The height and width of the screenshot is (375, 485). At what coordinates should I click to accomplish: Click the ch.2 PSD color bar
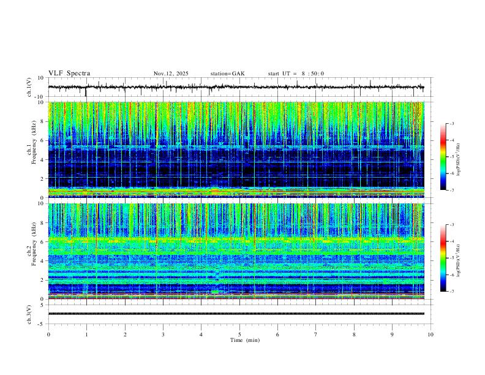[x=443, y=258]
